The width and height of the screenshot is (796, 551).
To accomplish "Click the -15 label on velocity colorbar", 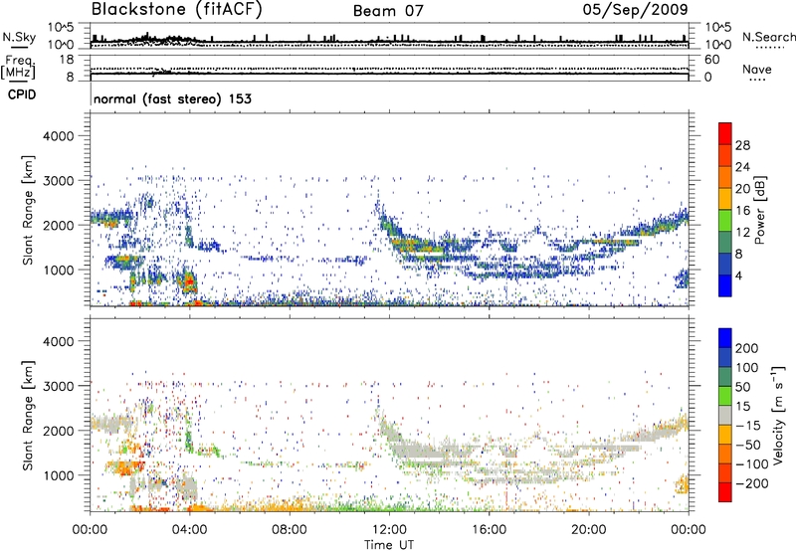I will [x=748, y=426].
